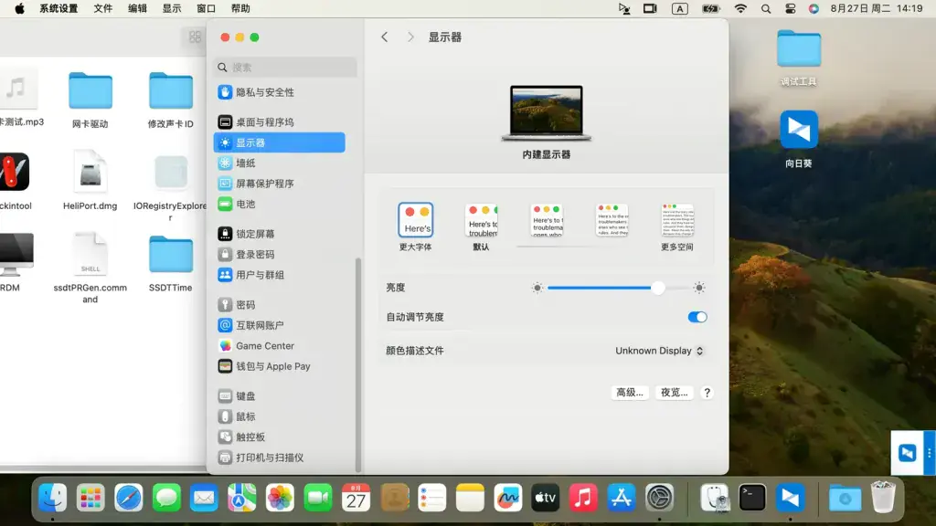
Task: Toggle automatic brightness (自动调节亮度) switch
Action: coord(697,317)
